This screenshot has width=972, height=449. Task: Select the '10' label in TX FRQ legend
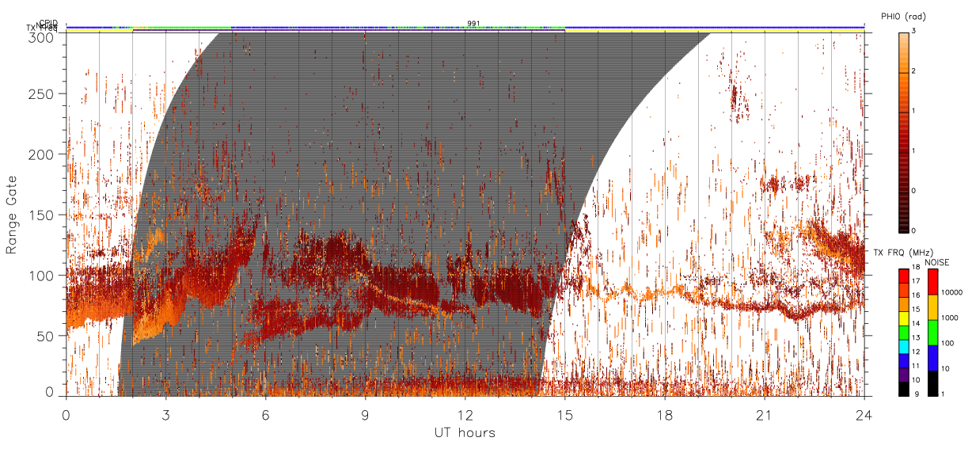tap(915, 381)
